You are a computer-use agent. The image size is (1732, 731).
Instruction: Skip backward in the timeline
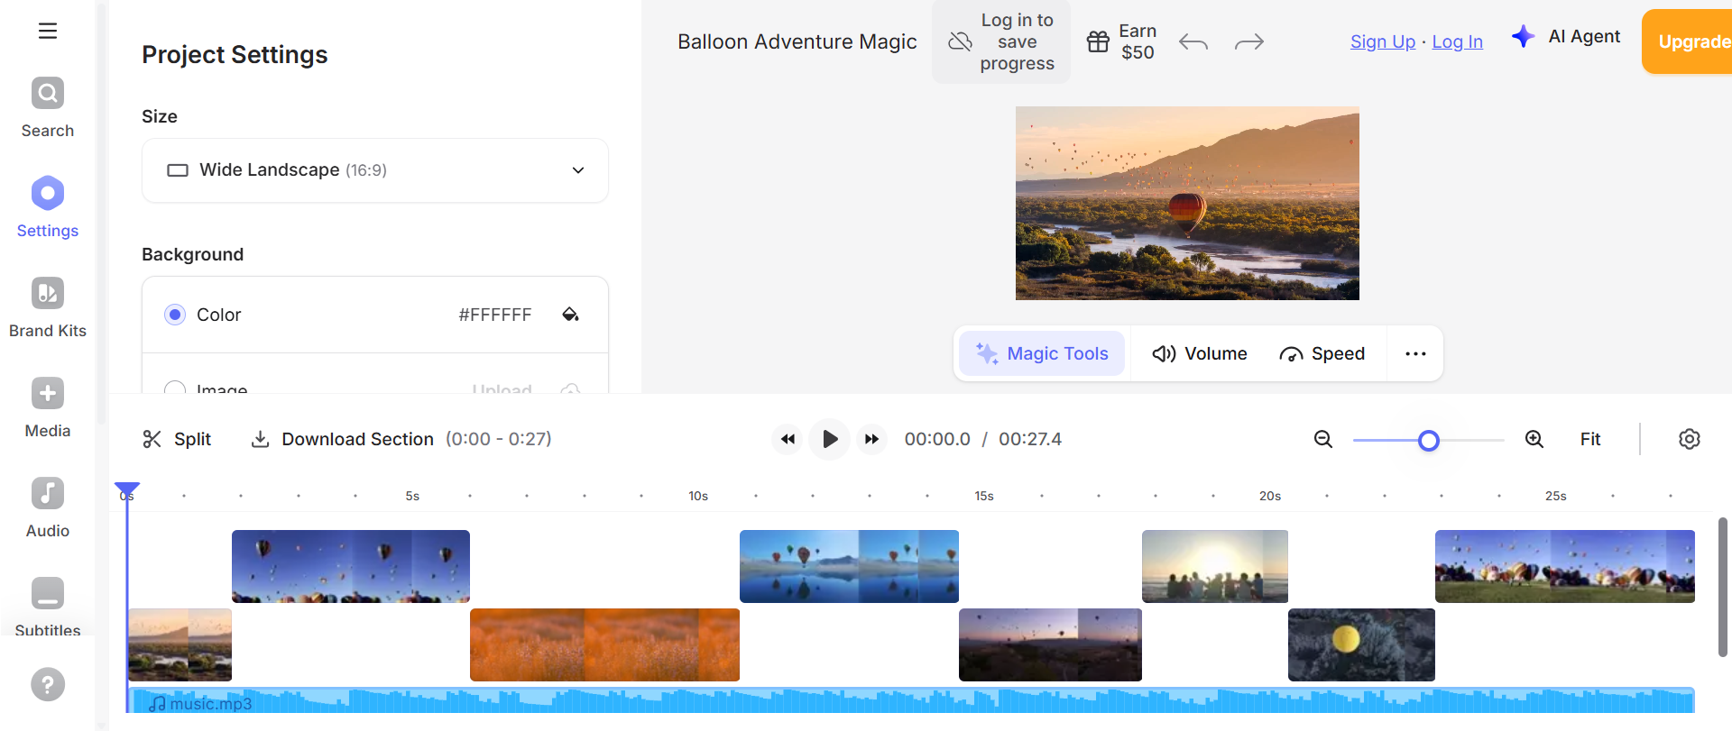(x=788, y=439)
